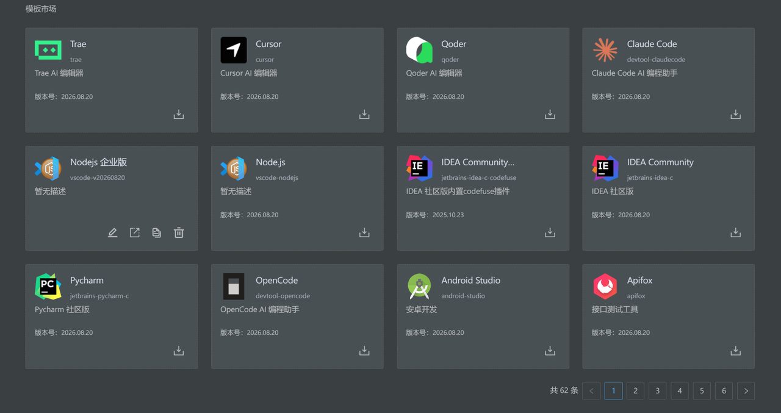Go to page 5

[702, 391]
